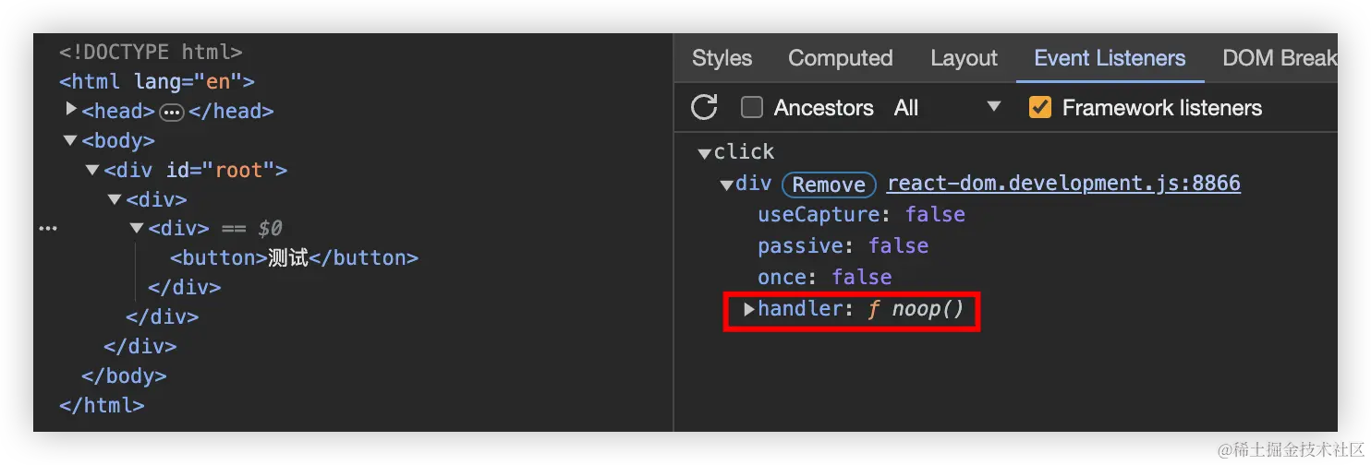1371x465 pixels.
Task: Select the button 测试 element line
Action: 294,258
